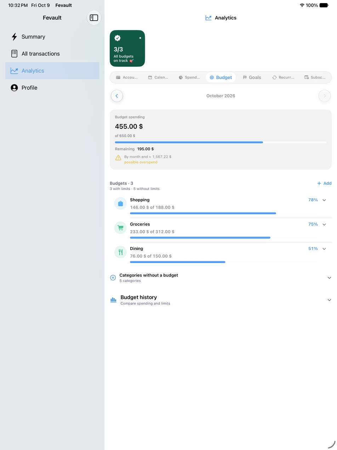Click 76.00 $ of 150.00 $ text

click(x=151, y=256)
